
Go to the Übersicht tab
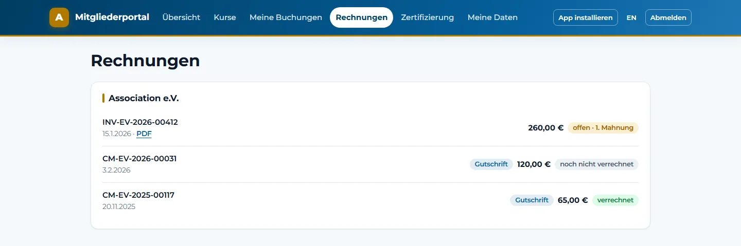coord(181,17)
